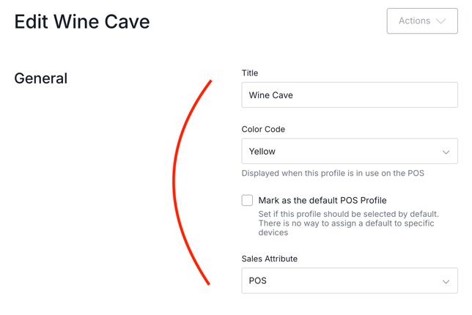Click the selected 'POS' attribute value
Image resolution: width=472 pixels, height=315 pixels.
pyautogui.click(x=258, y=281)
